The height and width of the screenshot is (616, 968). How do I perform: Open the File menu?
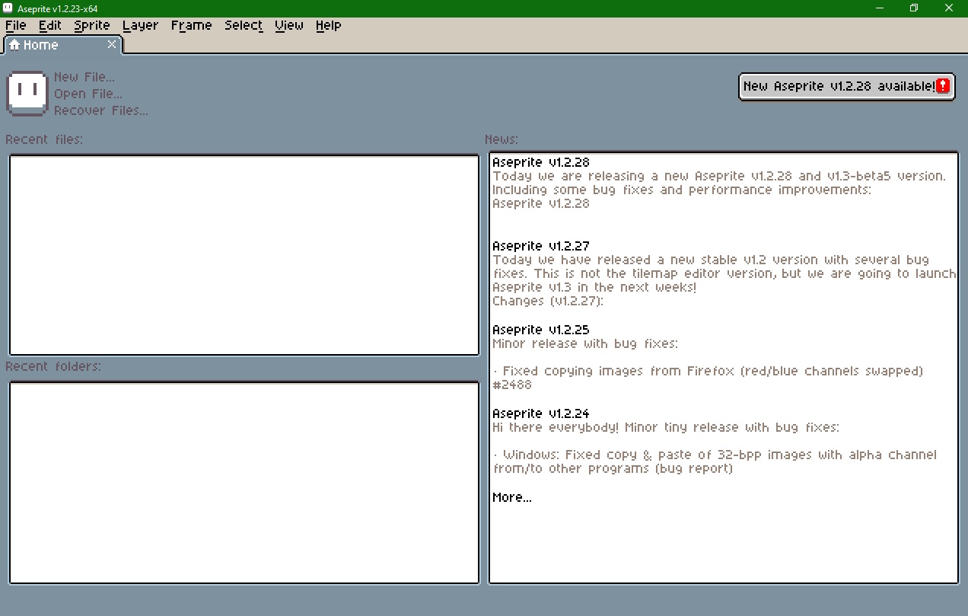click(x=16, y=25)
